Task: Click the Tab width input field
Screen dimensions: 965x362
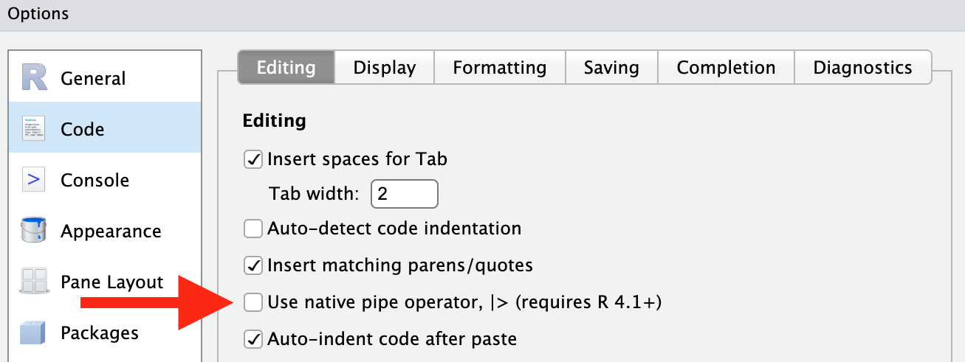Action: pos(405,194)
